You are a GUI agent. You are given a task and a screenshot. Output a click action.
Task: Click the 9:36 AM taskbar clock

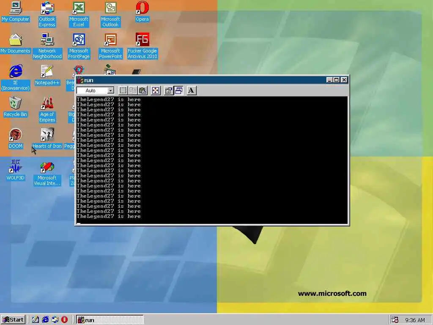tap(415, 320)
